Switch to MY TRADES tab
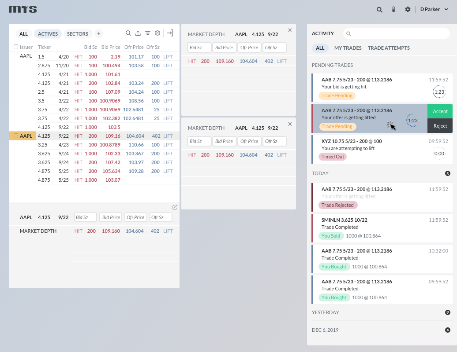Image resolution: width=457 pixels, height=352 pixels. click(x=348, y=48)
